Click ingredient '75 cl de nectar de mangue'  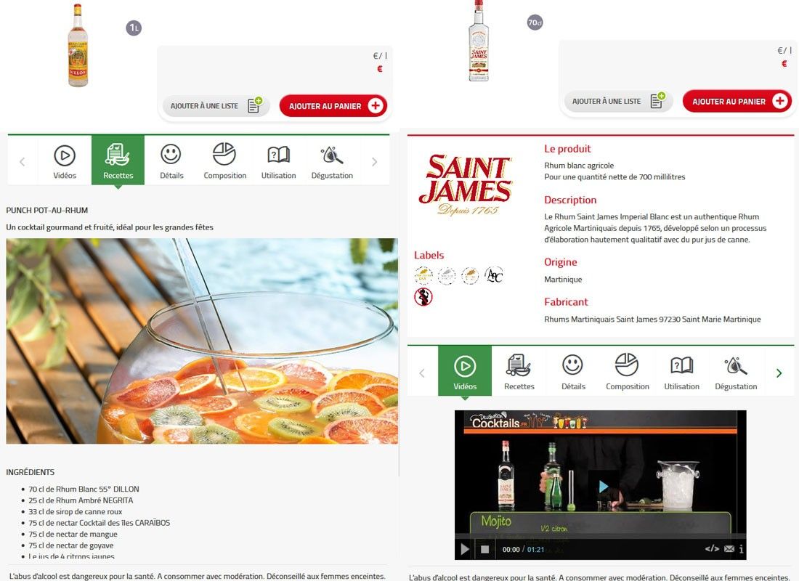(x=73, y=534)
